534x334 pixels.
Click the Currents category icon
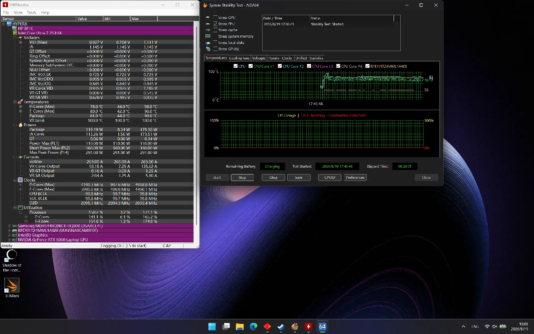pyautogui.click(x=20, y=157)
